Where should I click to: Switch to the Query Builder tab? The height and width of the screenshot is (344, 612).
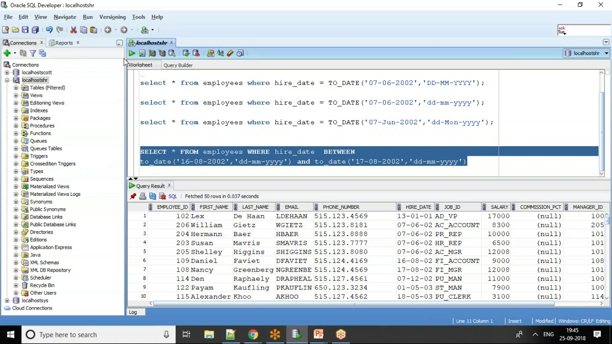click(178, 65)
